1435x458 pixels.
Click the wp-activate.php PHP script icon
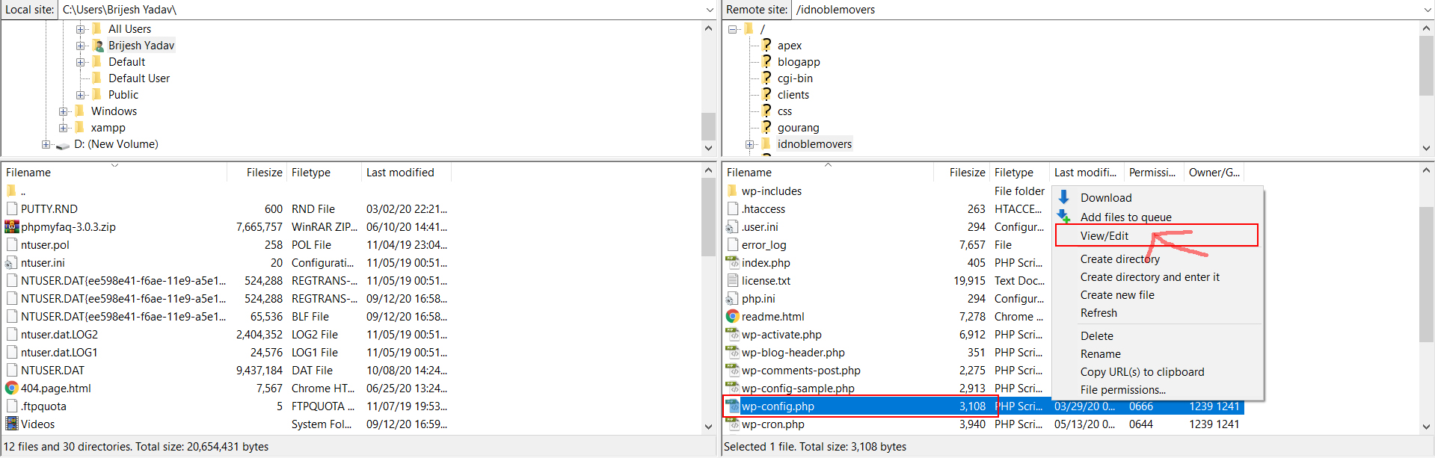733,334
